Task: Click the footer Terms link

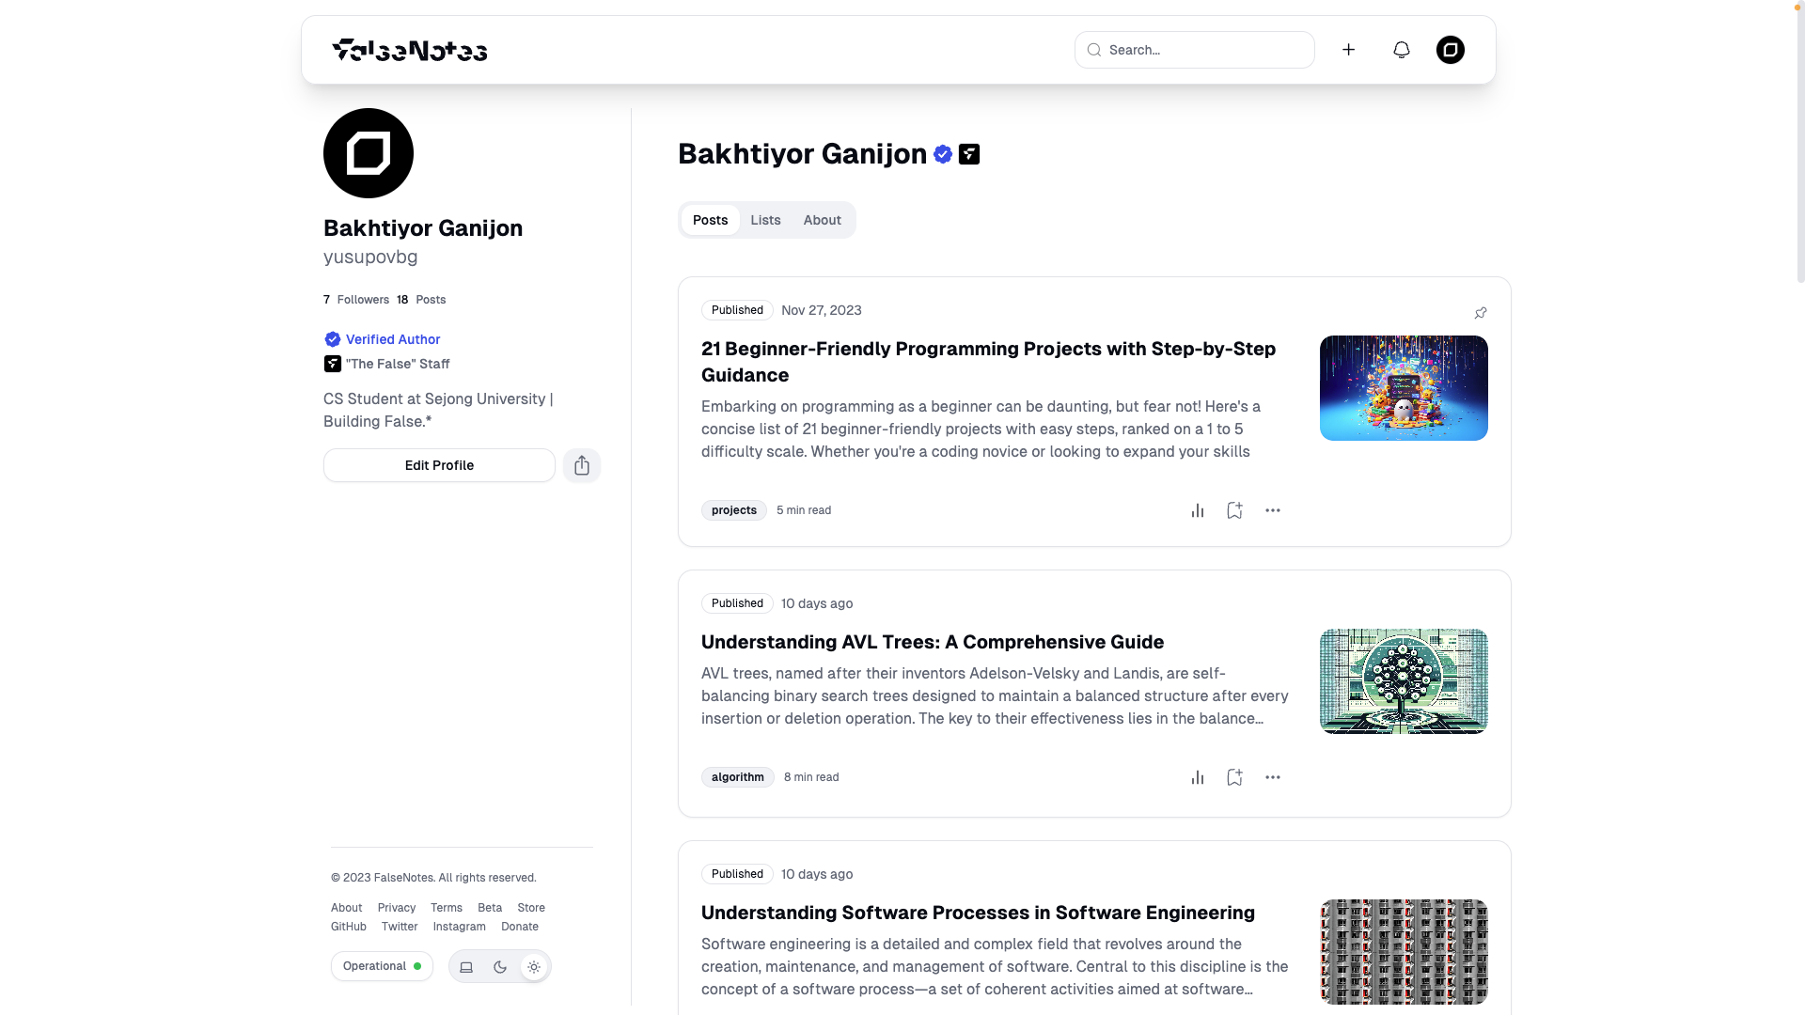Action: [447, 908]
